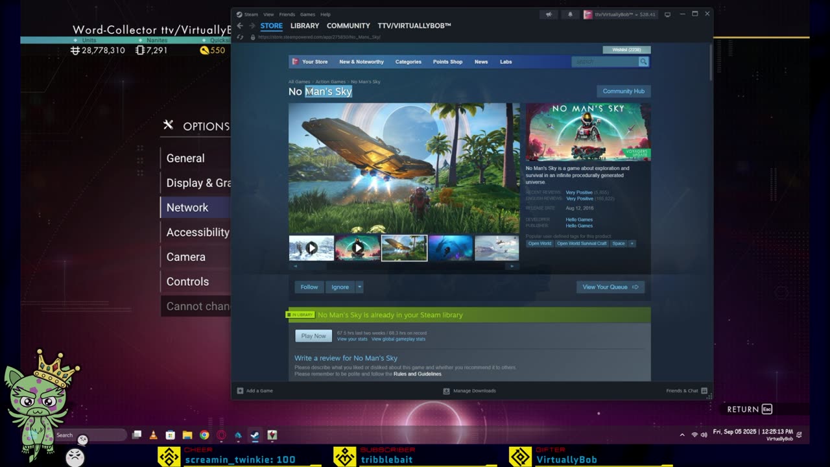Click the All Games breadcrumb
This screenshot has height=467, width=830.
(299, 82)
